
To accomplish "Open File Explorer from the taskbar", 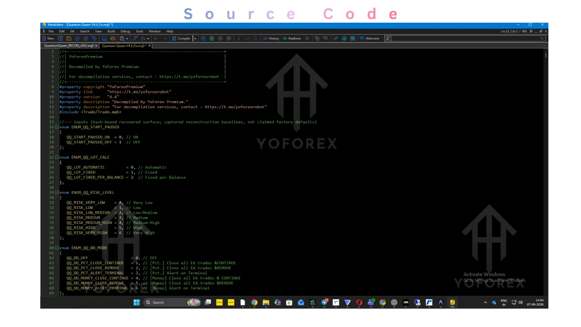I will [x=266, y=302].
